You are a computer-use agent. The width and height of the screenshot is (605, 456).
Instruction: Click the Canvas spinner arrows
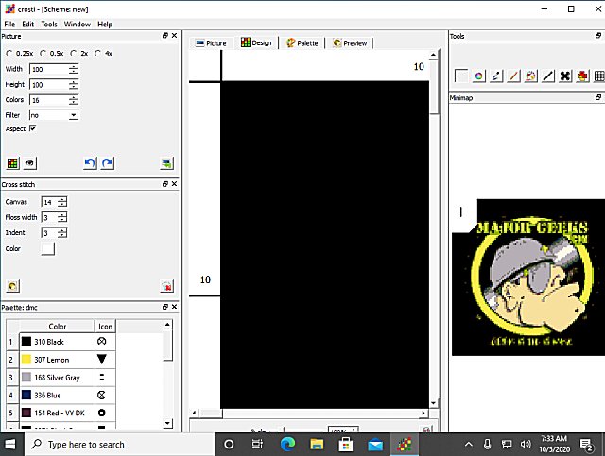click(62, 202)
